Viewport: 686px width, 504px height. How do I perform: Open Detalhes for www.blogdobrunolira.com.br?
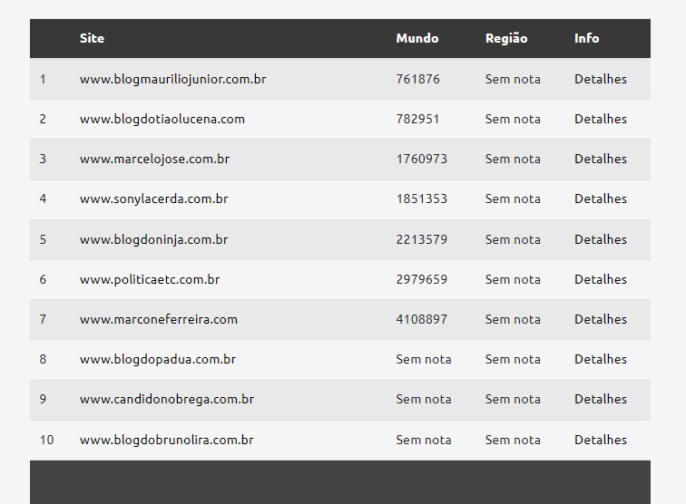(x=601, y=440)
